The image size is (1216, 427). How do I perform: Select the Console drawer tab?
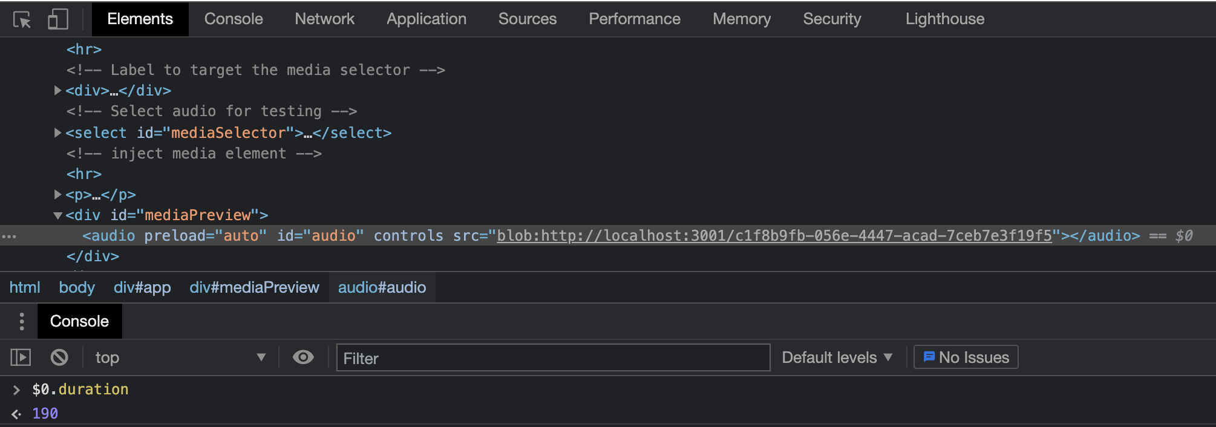[79, 321]
